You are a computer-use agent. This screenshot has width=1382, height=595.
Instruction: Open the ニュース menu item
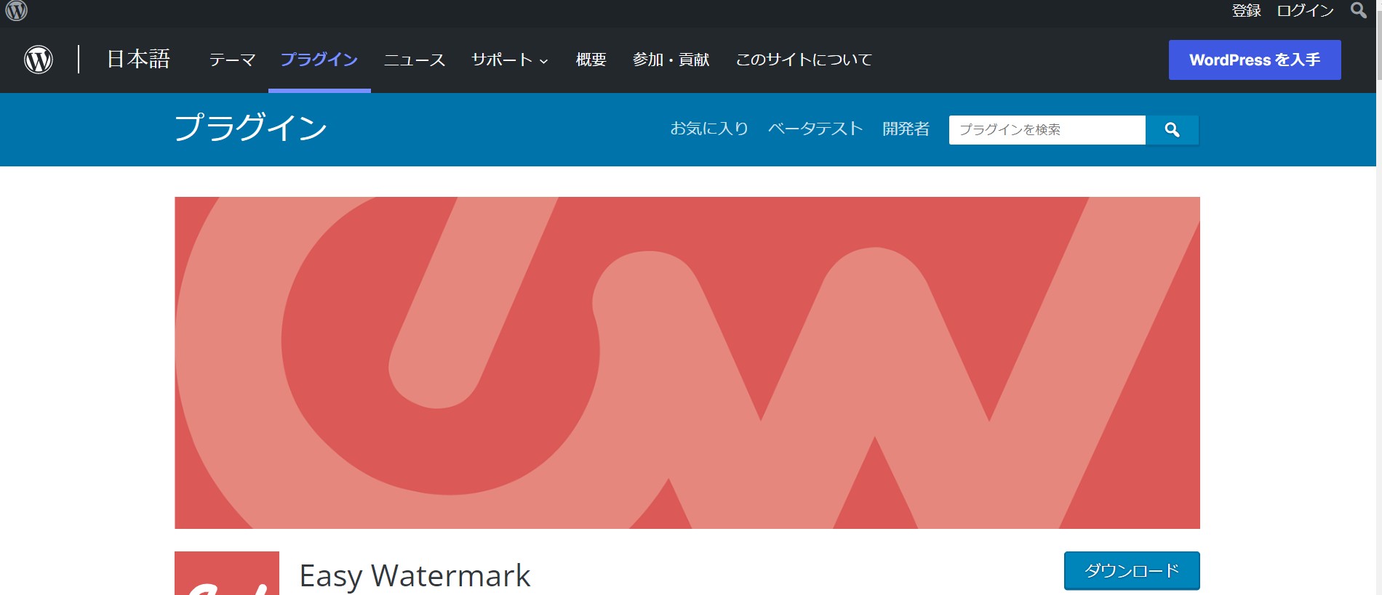(x=415, y=60)
